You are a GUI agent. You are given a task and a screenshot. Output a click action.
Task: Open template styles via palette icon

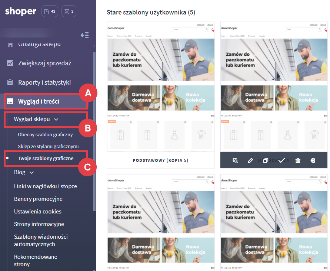click(313, 160)
